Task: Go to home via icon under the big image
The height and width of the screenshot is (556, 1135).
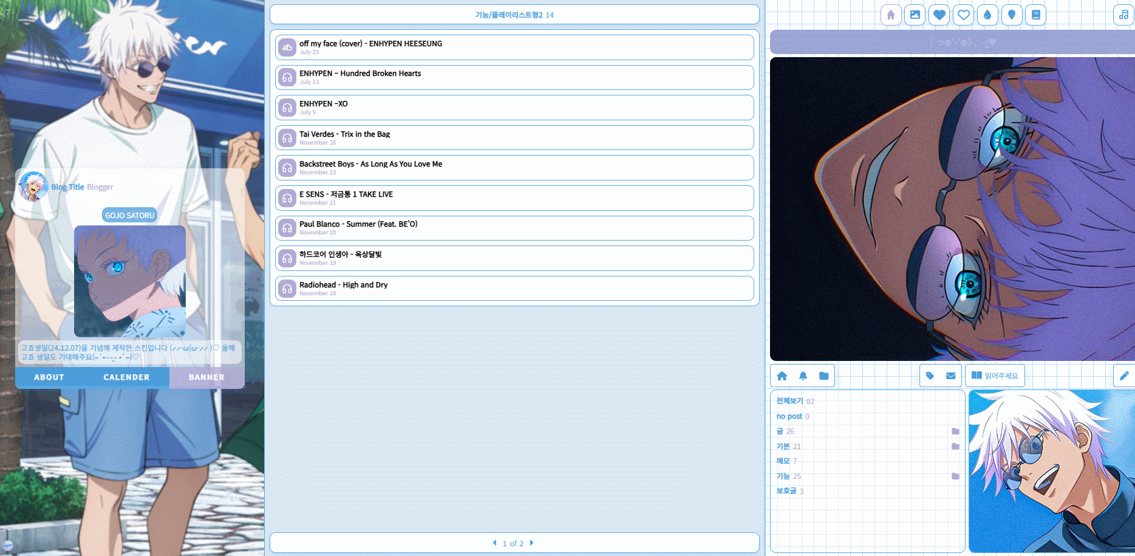Action: 782,376
